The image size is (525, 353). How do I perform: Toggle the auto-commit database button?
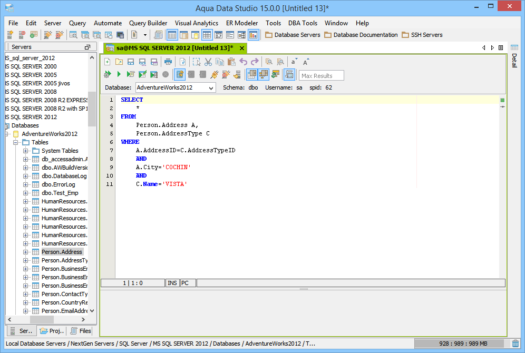180,74
